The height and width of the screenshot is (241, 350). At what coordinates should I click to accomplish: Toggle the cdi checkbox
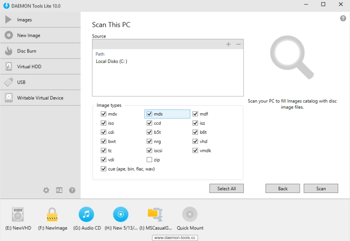pyautogui.click(x=103, y=132)
